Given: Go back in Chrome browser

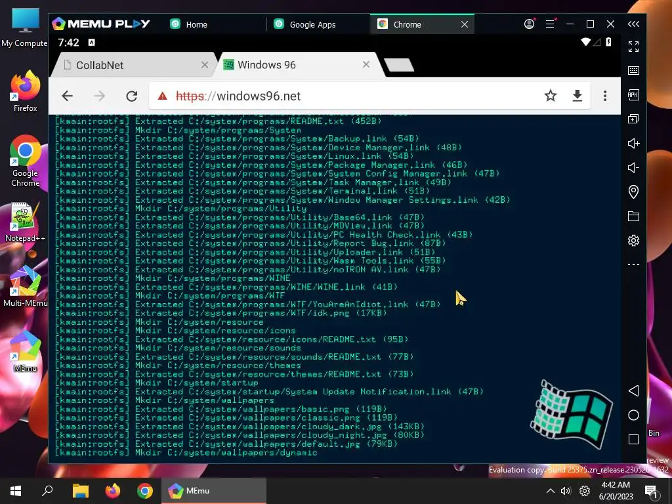Looking at the screenshot, I should (68, 96).
